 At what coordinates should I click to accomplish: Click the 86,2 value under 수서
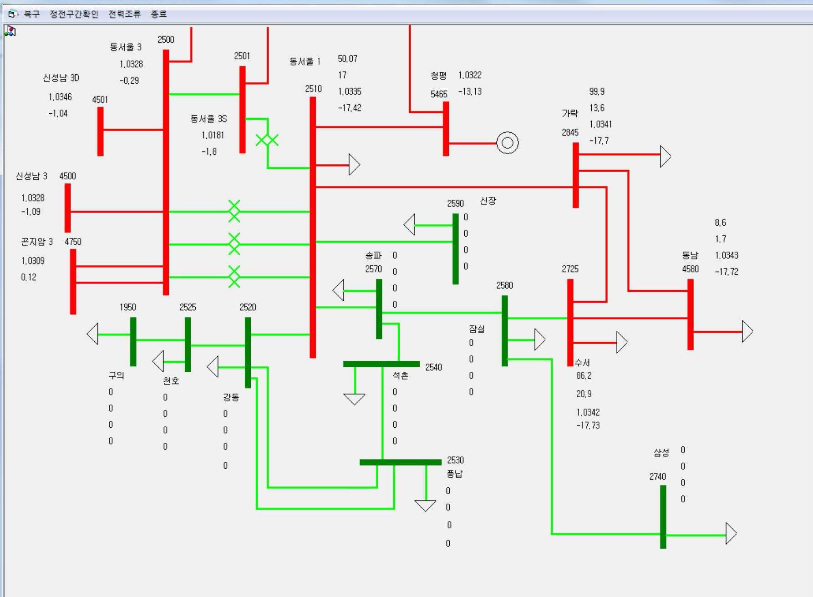coord(584,375)
